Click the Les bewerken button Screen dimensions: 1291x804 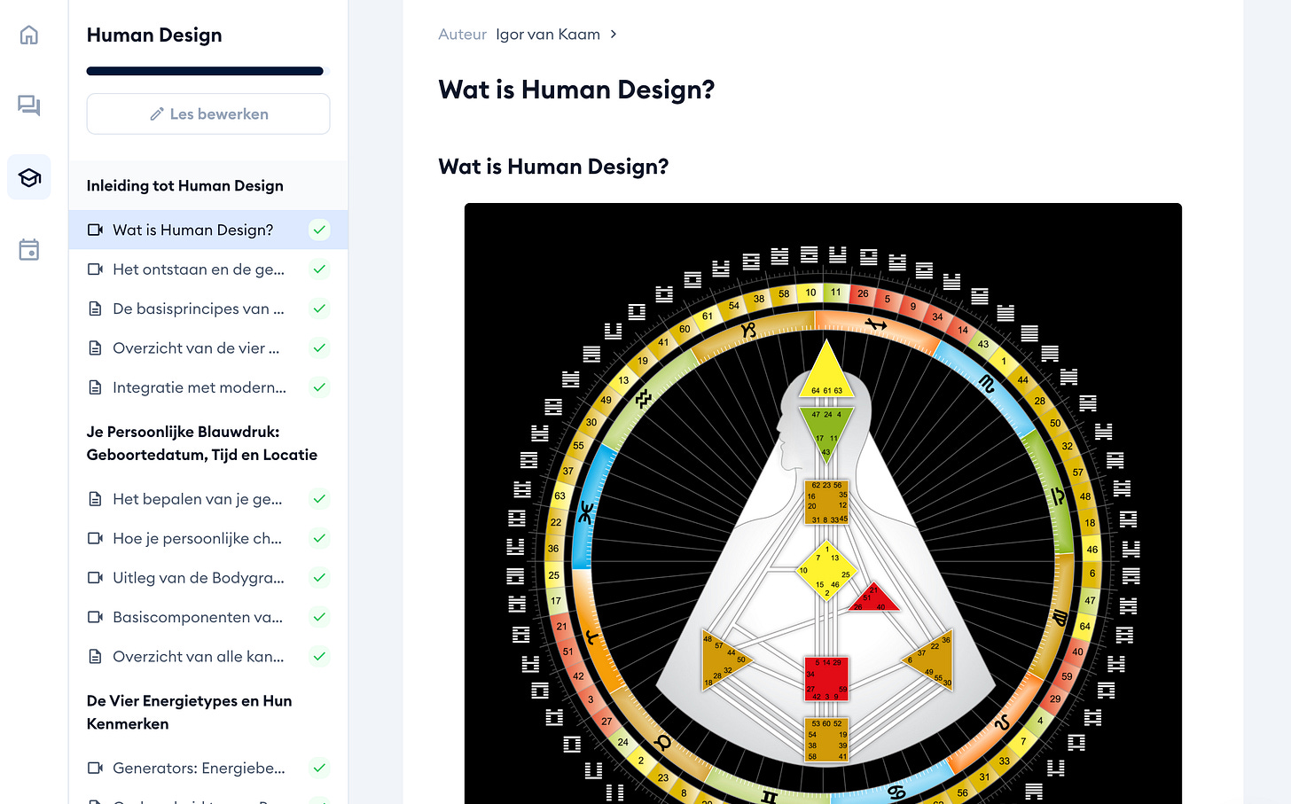[208, 114]
